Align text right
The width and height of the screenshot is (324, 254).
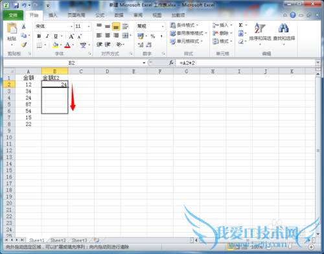click(x=116, y=35)
